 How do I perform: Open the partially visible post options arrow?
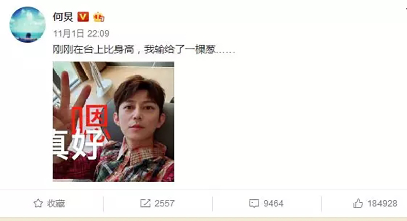pos(405,9)
